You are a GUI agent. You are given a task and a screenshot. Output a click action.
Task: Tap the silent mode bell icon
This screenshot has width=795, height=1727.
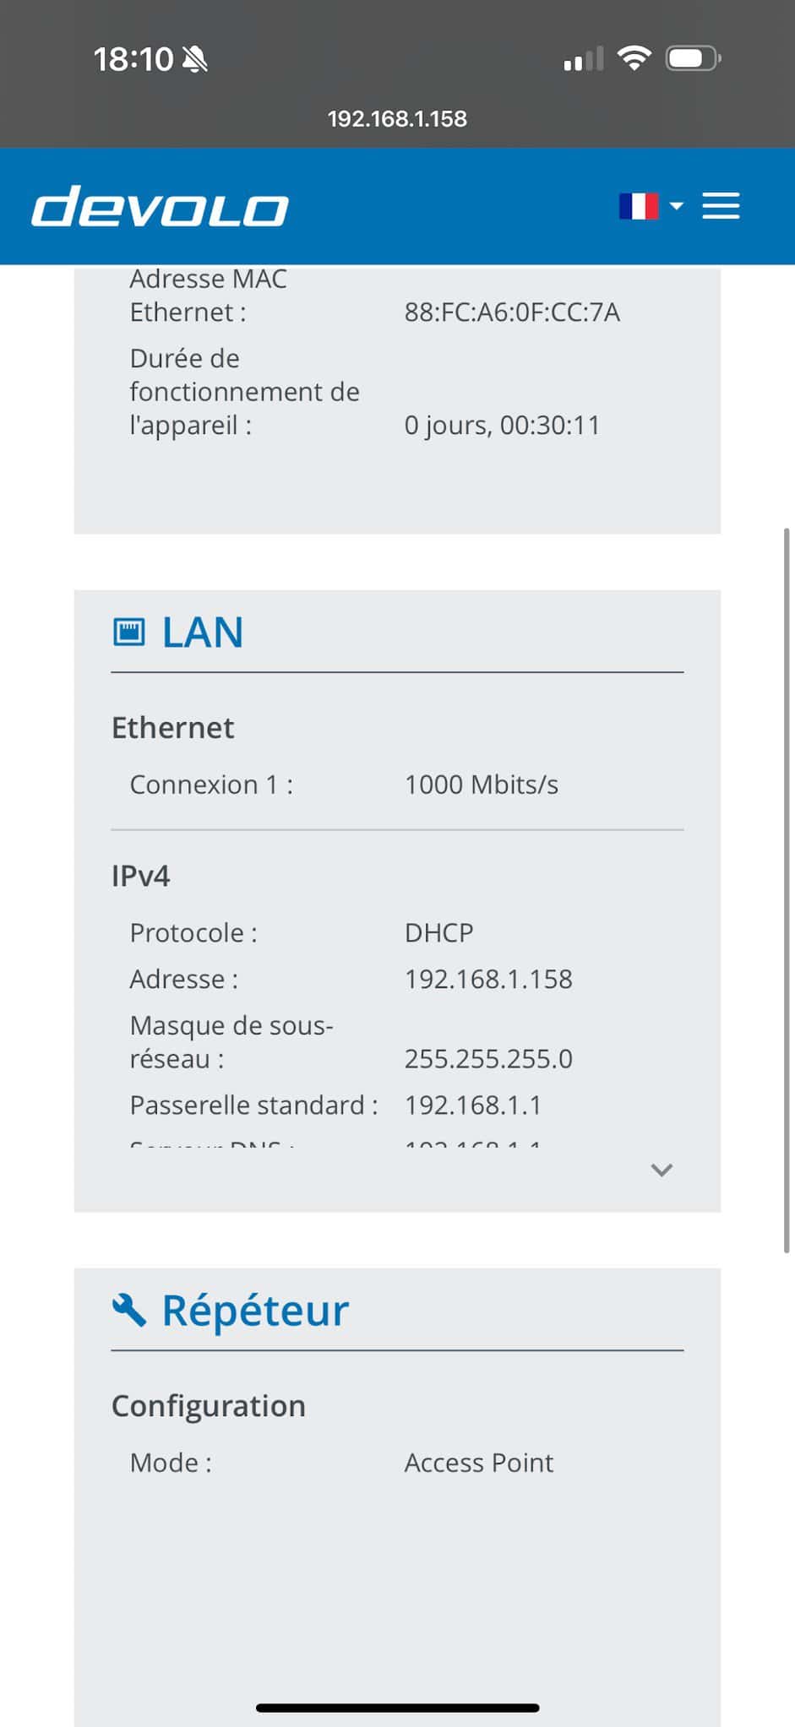click(195, 59)
